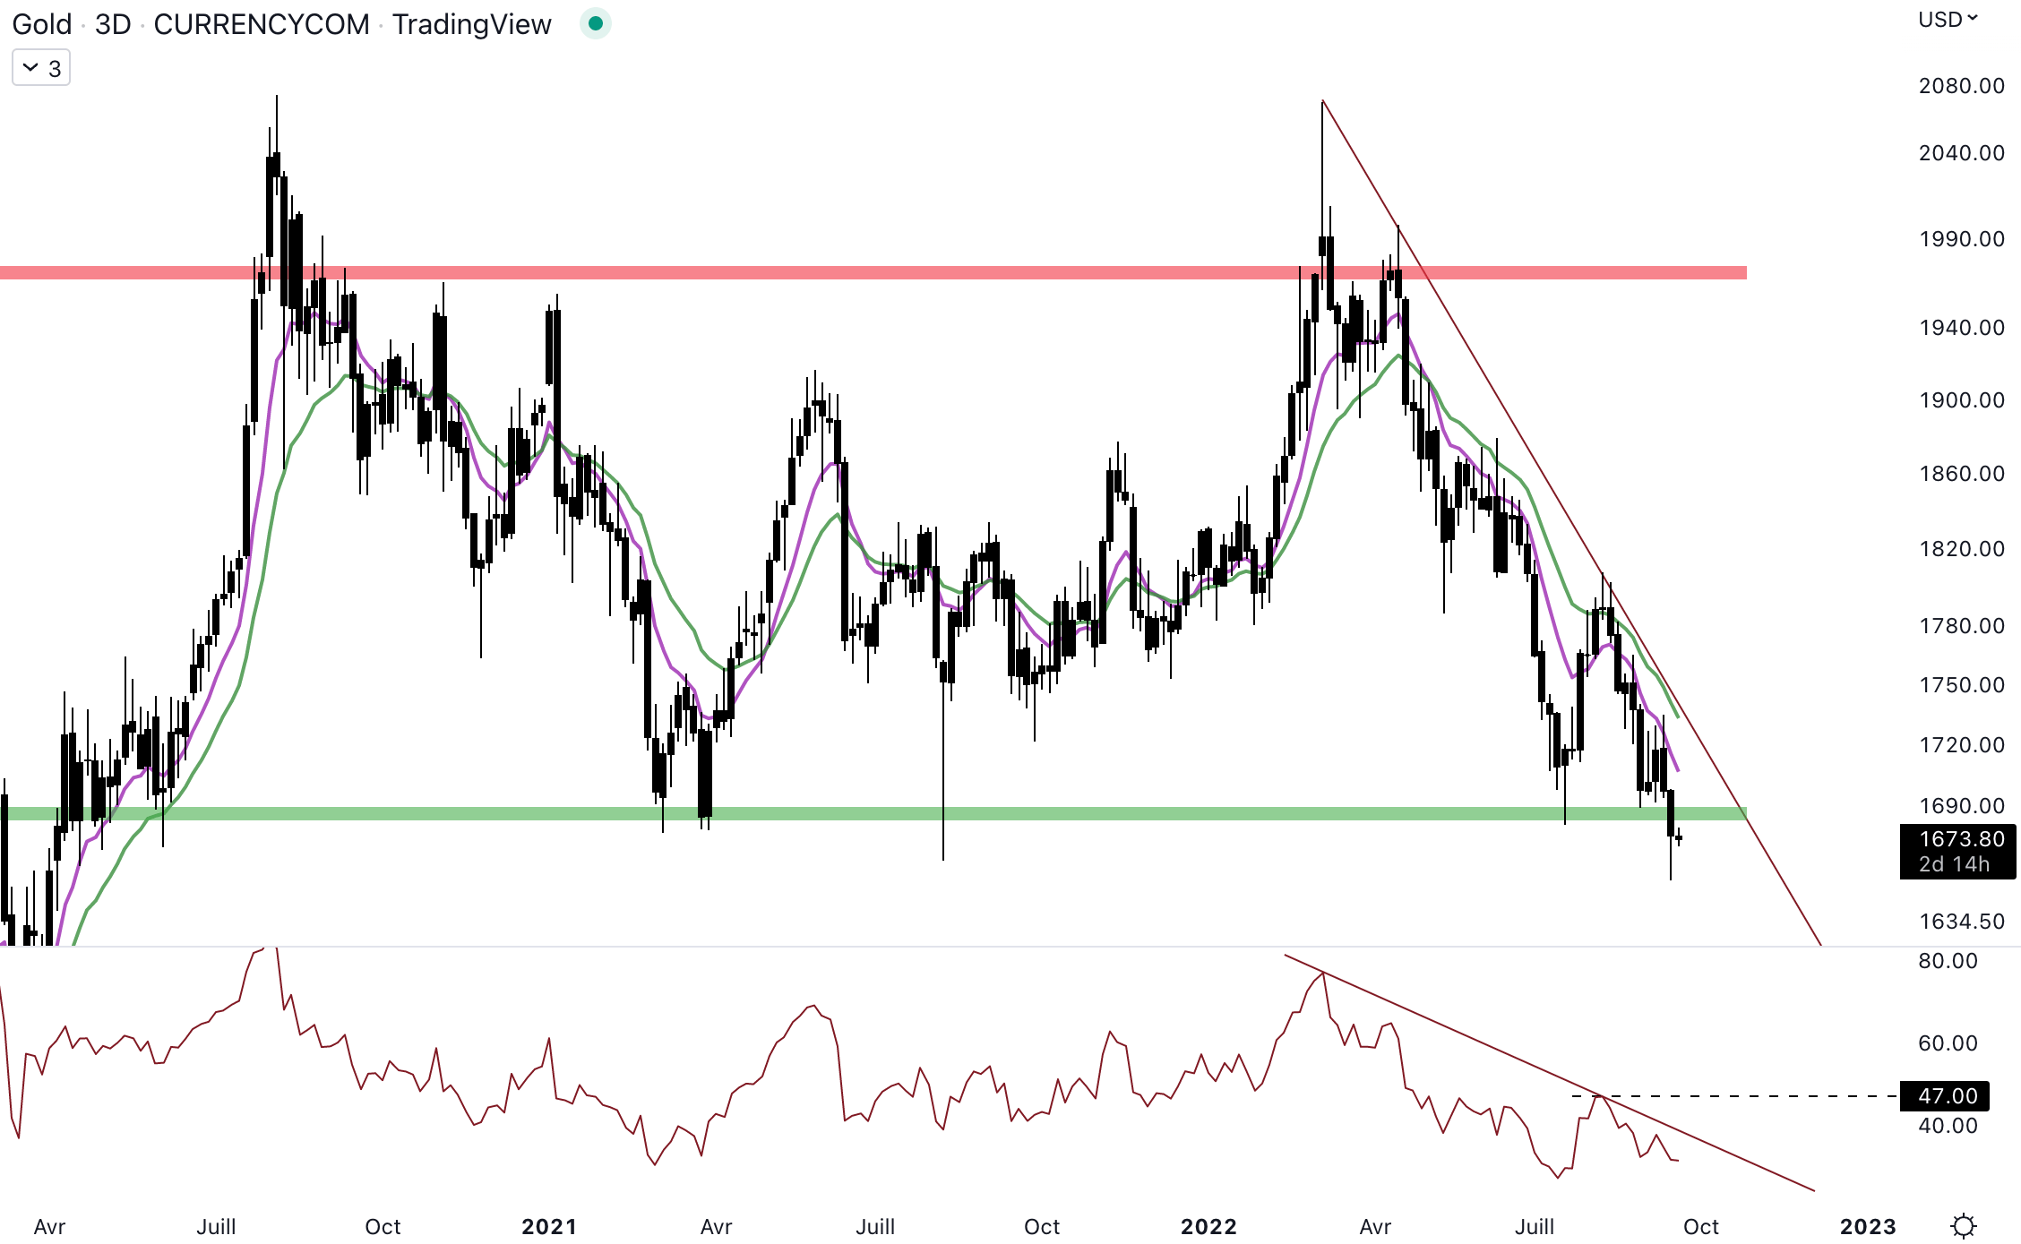Screen dimensions: 2021x1244
Task: Click the pane separator above RSI indicator
Action: pos(896,946)
